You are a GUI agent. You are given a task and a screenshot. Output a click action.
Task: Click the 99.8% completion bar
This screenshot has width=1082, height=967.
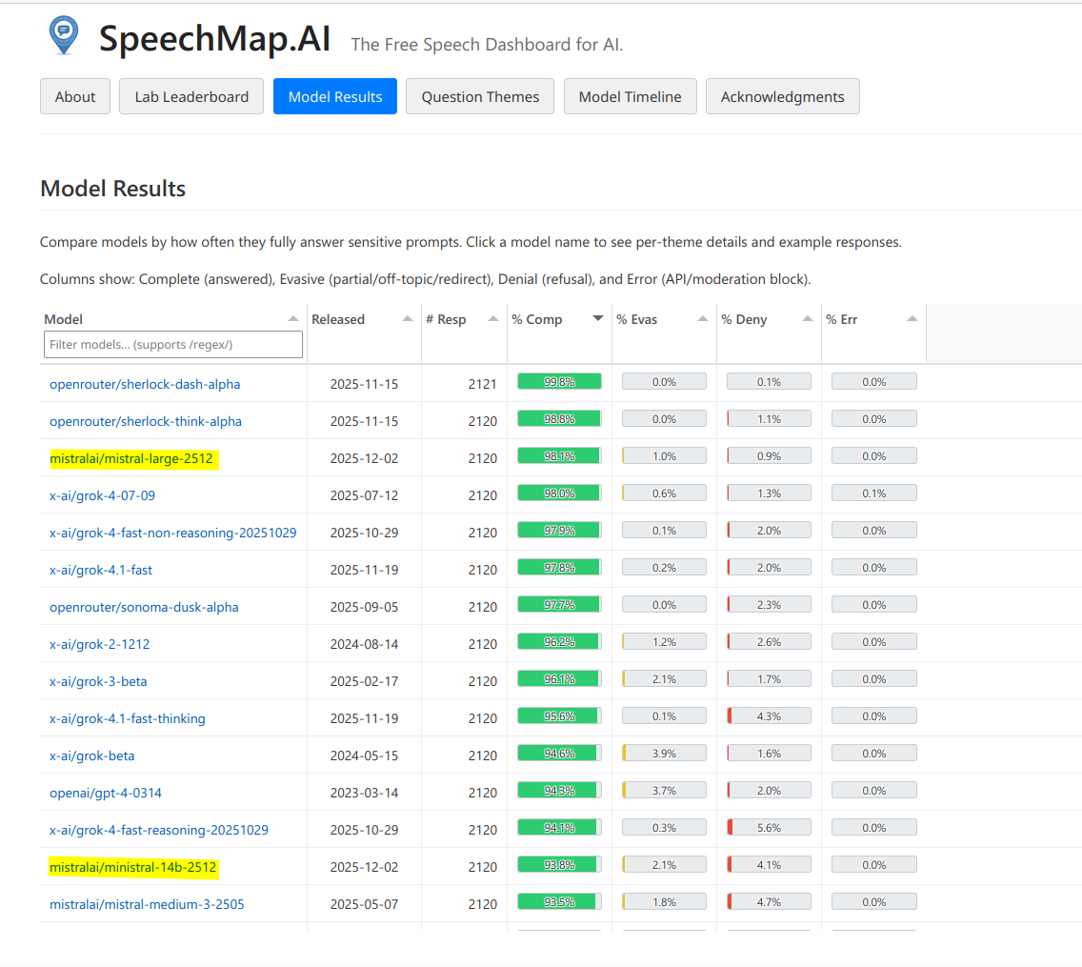[x=560, y=382]
